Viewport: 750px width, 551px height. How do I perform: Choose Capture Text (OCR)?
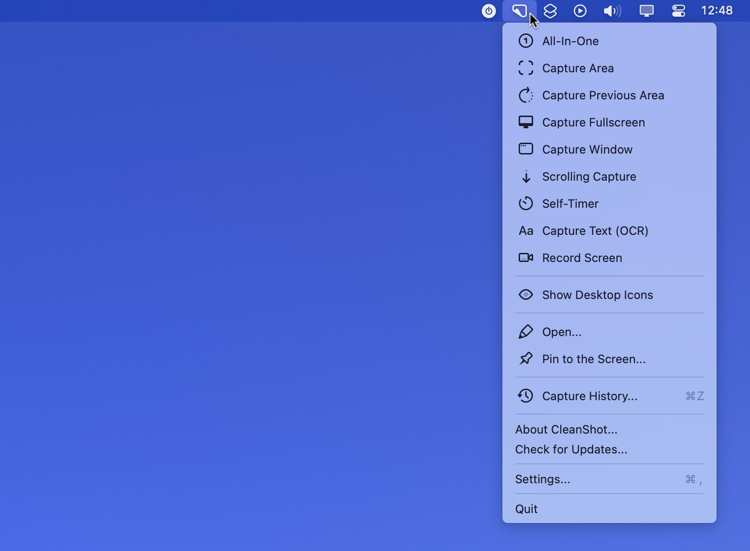pyautogui.click(x=595, y=231)
